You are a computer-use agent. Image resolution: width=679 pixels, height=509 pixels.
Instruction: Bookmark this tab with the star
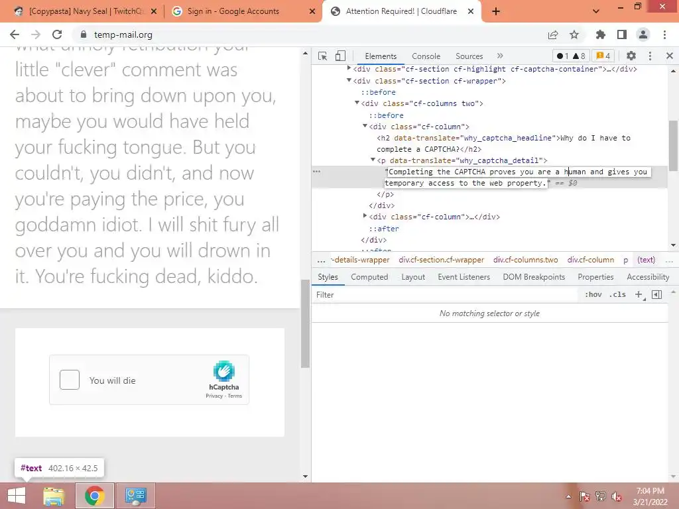(574, 34)
